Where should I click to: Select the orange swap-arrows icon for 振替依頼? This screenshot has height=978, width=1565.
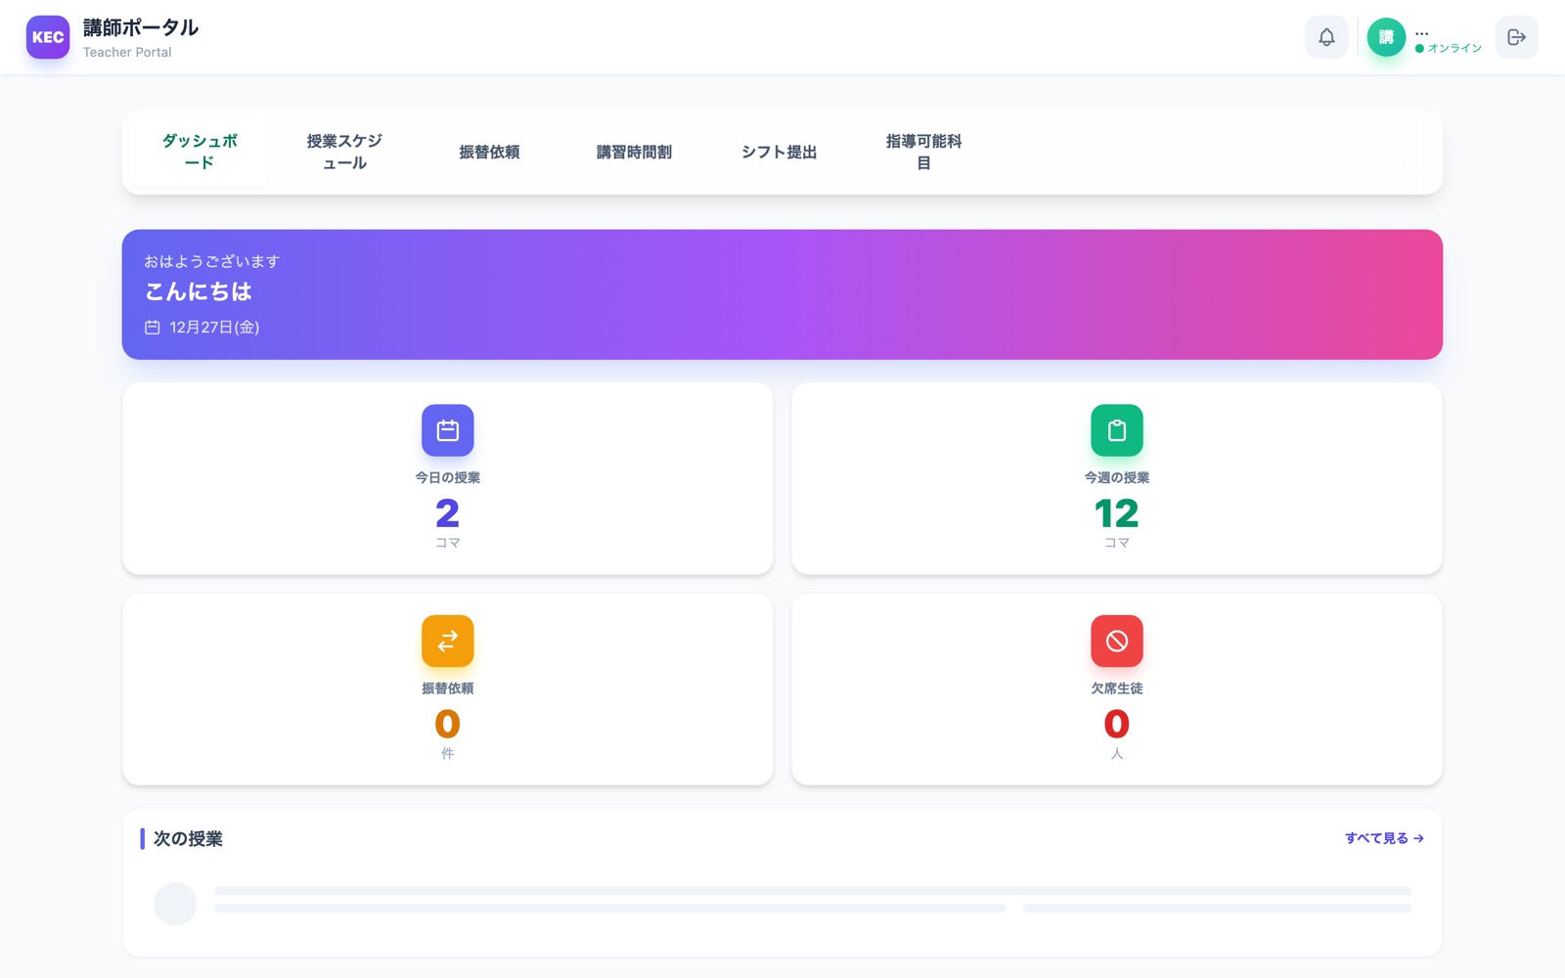click(x=447, y=641)
